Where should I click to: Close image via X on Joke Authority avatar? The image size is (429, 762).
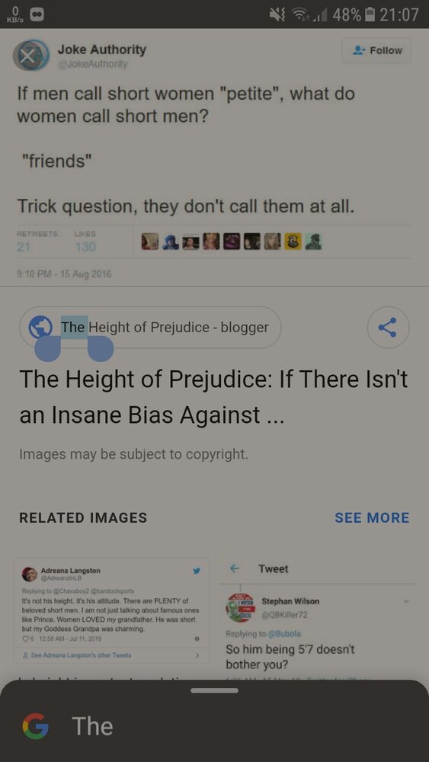point(30,56)
